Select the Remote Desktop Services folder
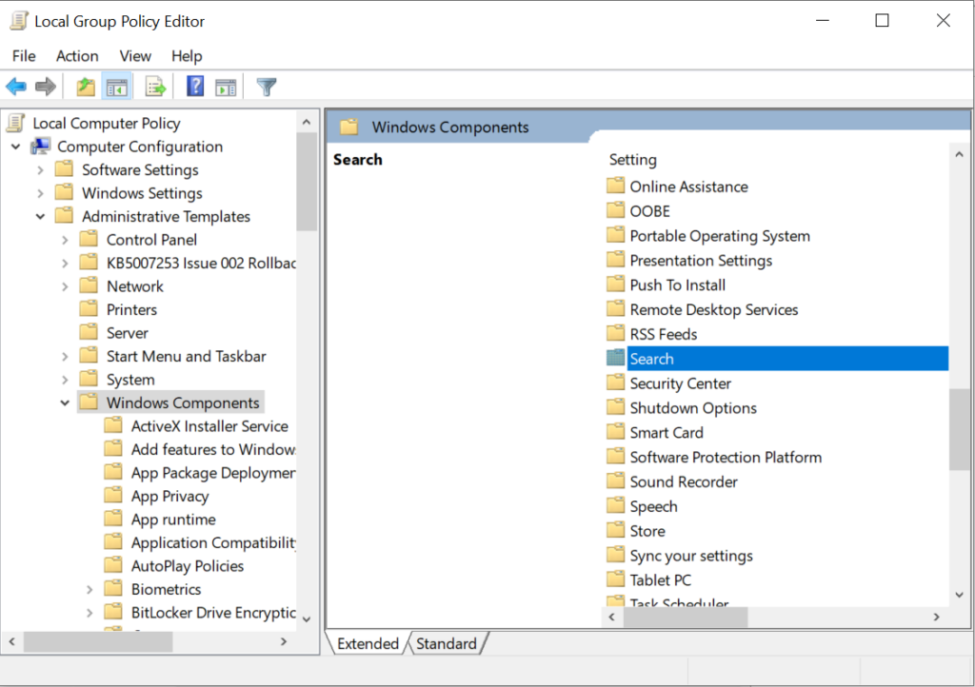Image resolution: width=975 pixels, height=687 pixels. coord(713,309)
